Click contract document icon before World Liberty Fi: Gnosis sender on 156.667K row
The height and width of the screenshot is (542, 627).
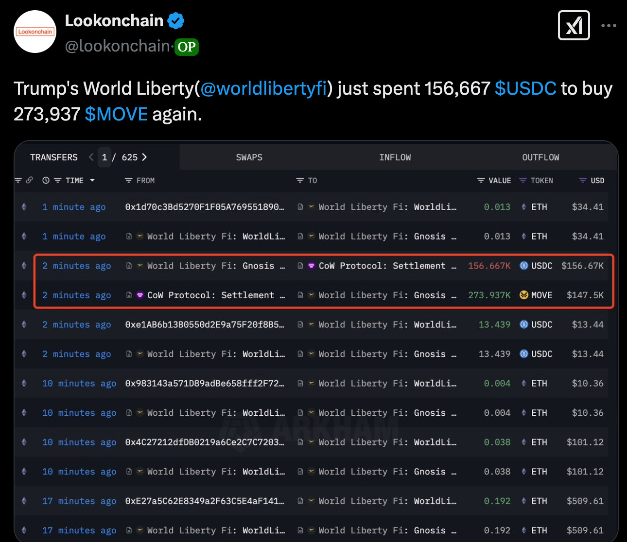coord(129,266)
